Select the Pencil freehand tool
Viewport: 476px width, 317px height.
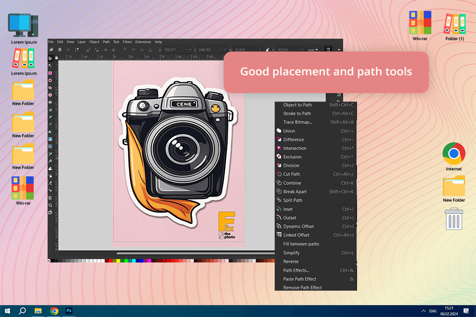click(50, 117)
